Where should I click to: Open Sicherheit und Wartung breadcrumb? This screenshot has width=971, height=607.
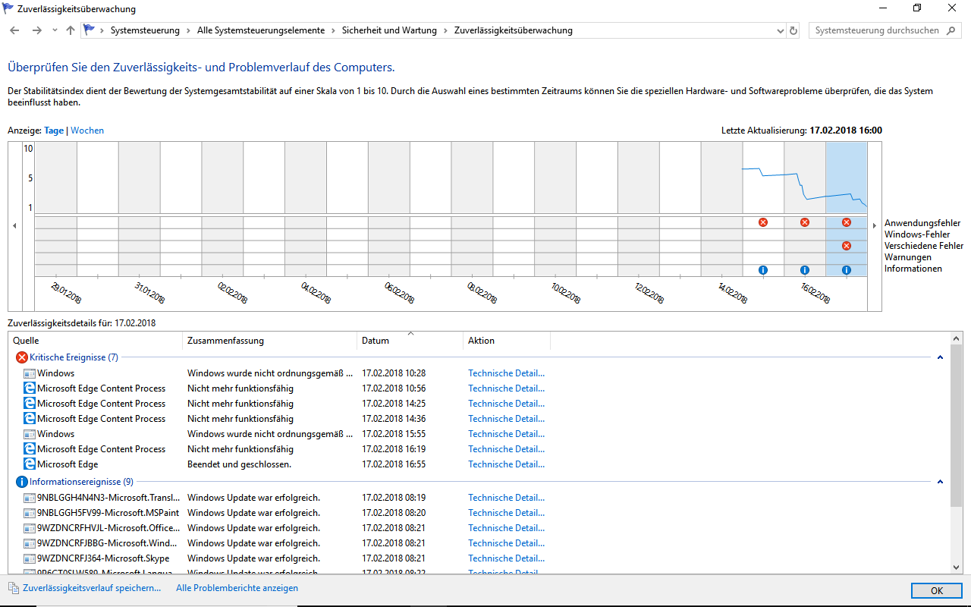(389, 30)
